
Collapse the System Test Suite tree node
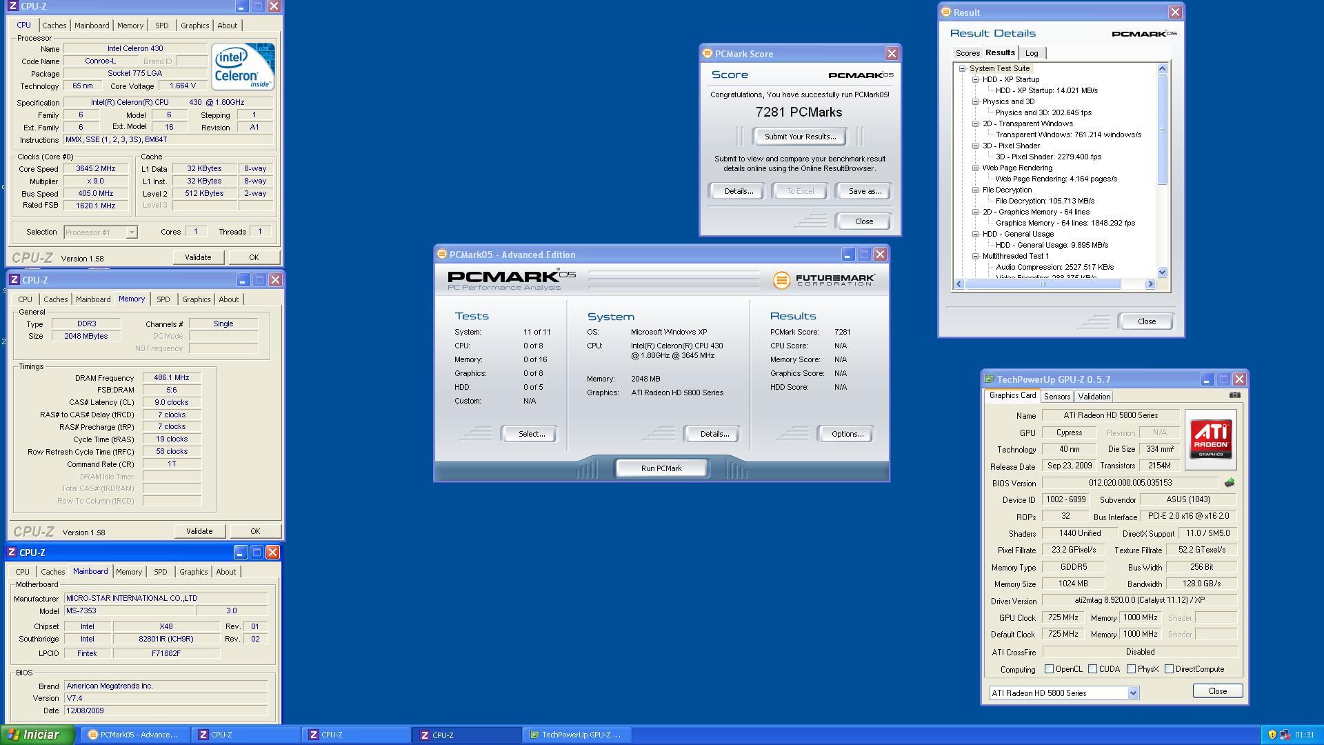963,68
